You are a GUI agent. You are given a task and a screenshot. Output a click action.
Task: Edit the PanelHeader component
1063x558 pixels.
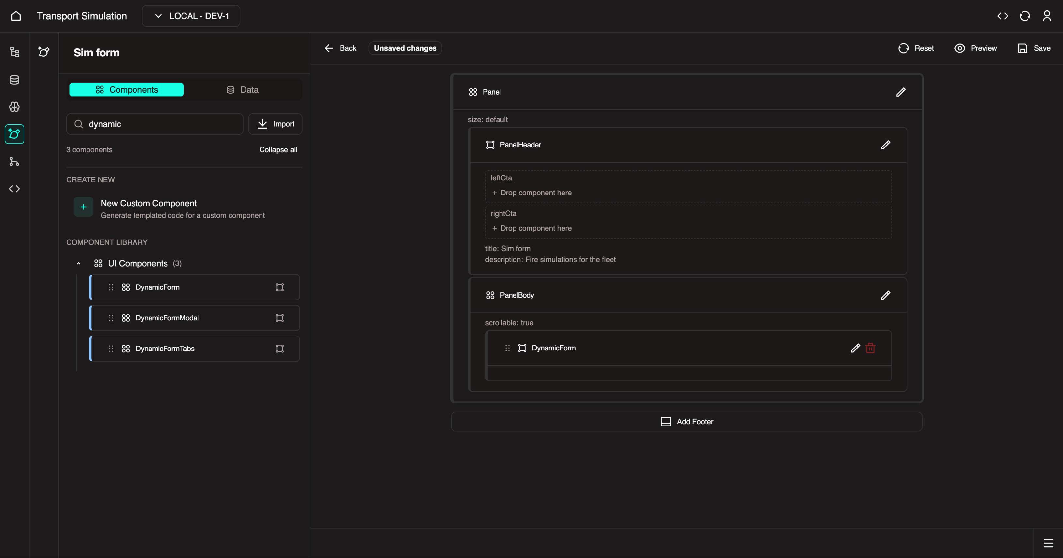click(885, 145)
